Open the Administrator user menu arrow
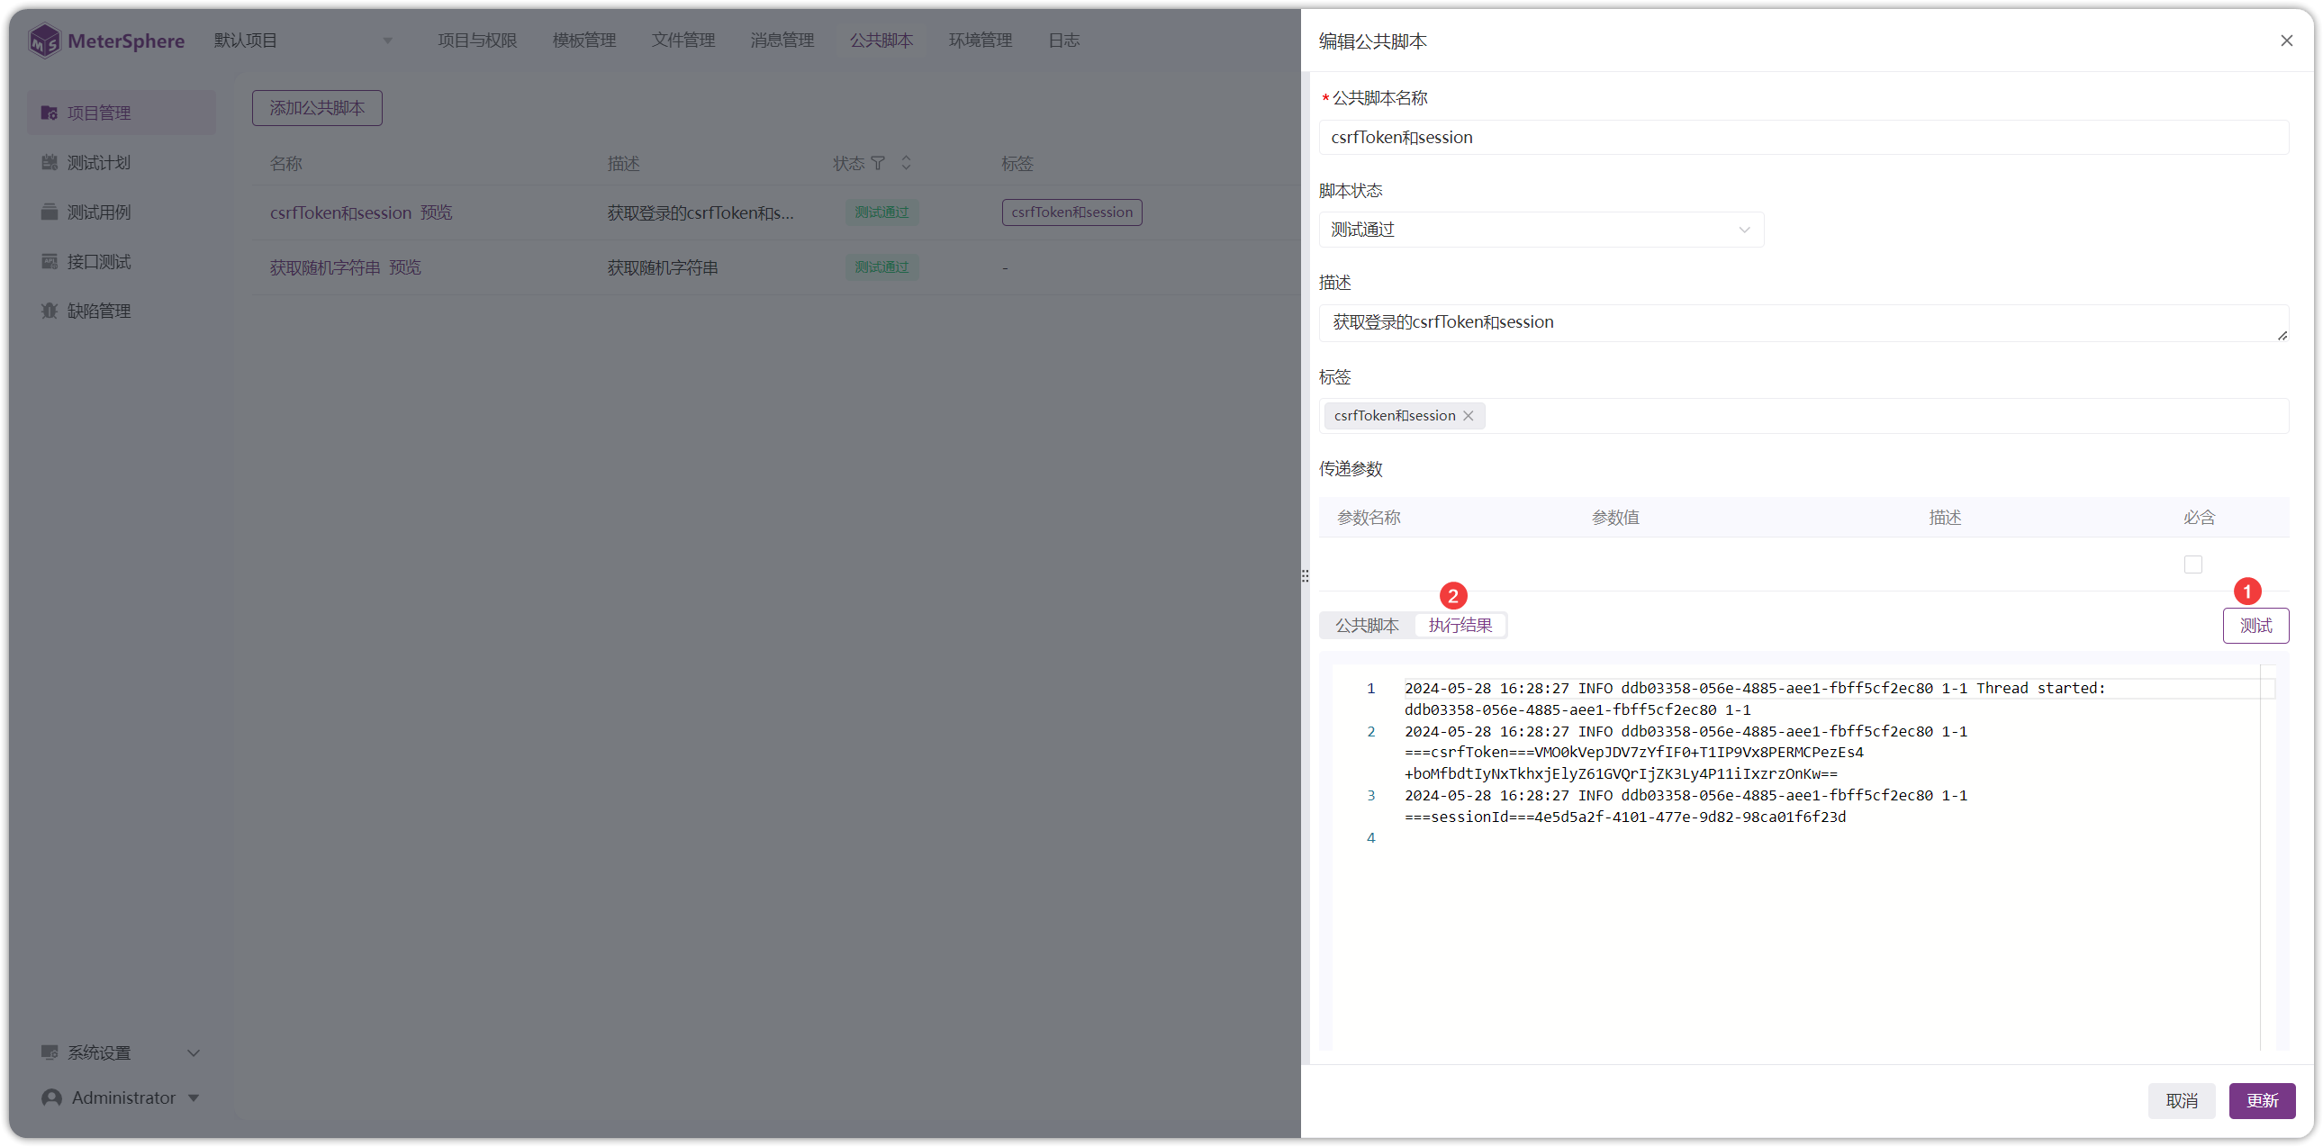 (194, 1097)
